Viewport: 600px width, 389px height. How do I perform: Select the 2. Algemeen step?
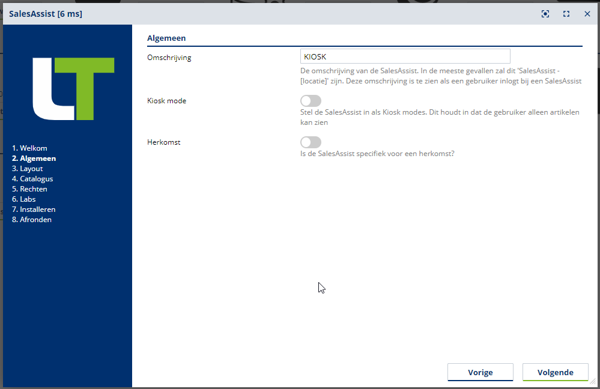click(x=34, y=158)
